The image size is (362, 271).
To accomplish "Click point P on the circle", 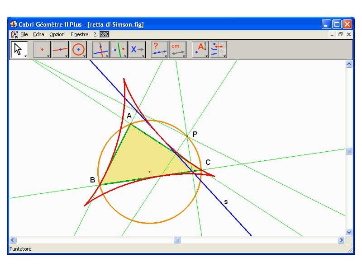I will coord(187,135).
